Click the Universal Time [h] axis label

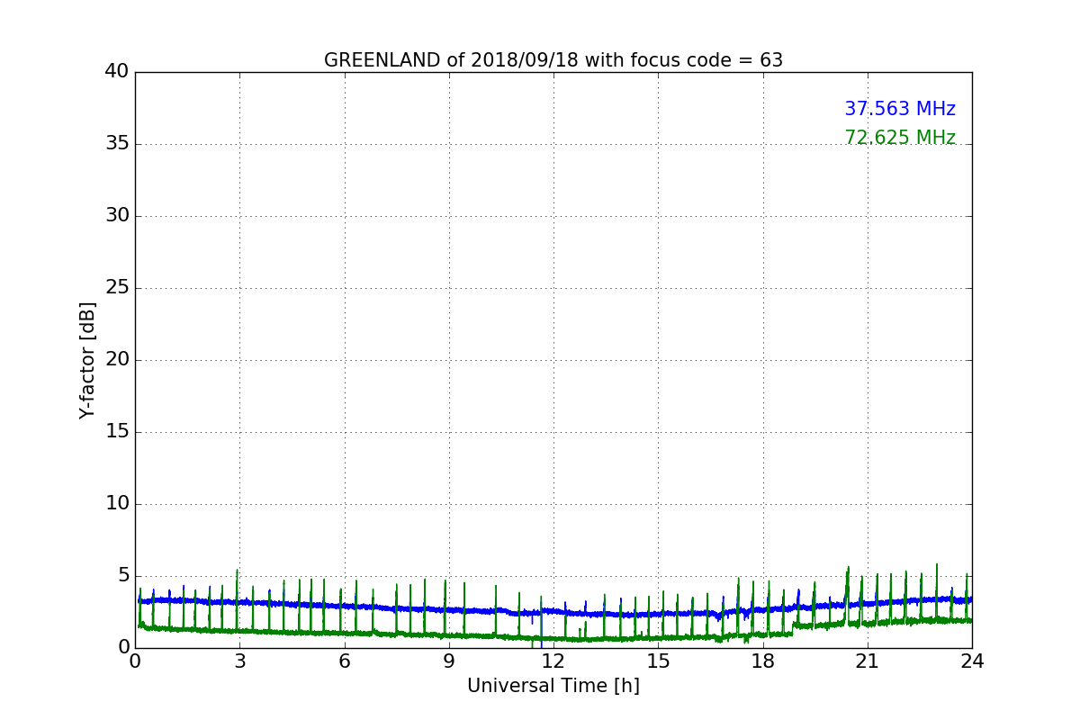[553, 686]
